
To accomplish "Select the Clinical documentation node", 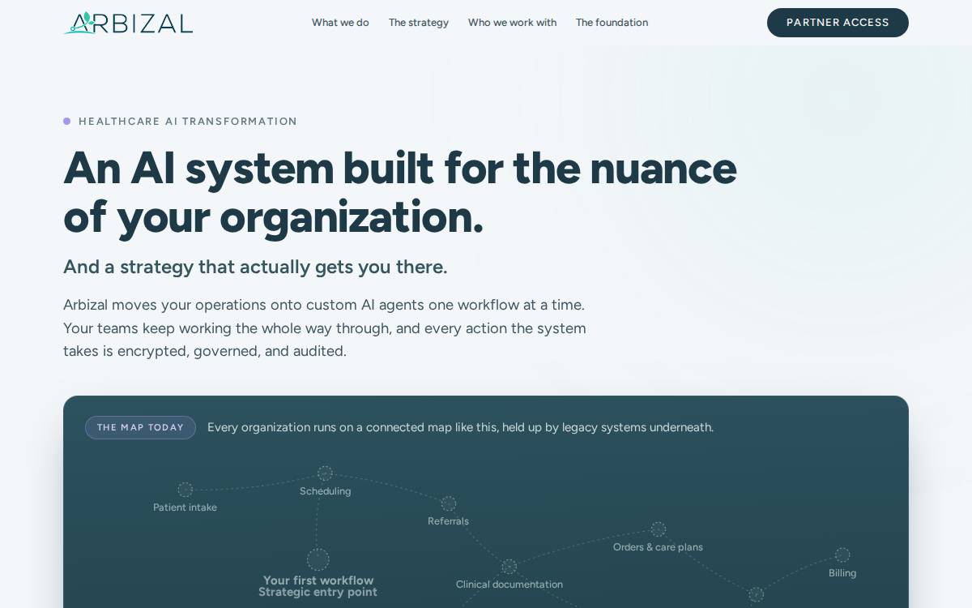I will (509, 567).
